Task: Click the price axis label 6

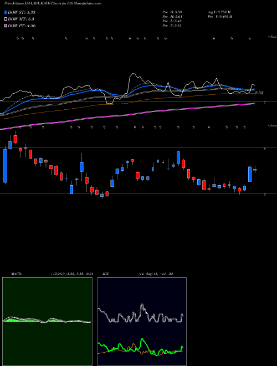Action: tap(265, 149)
